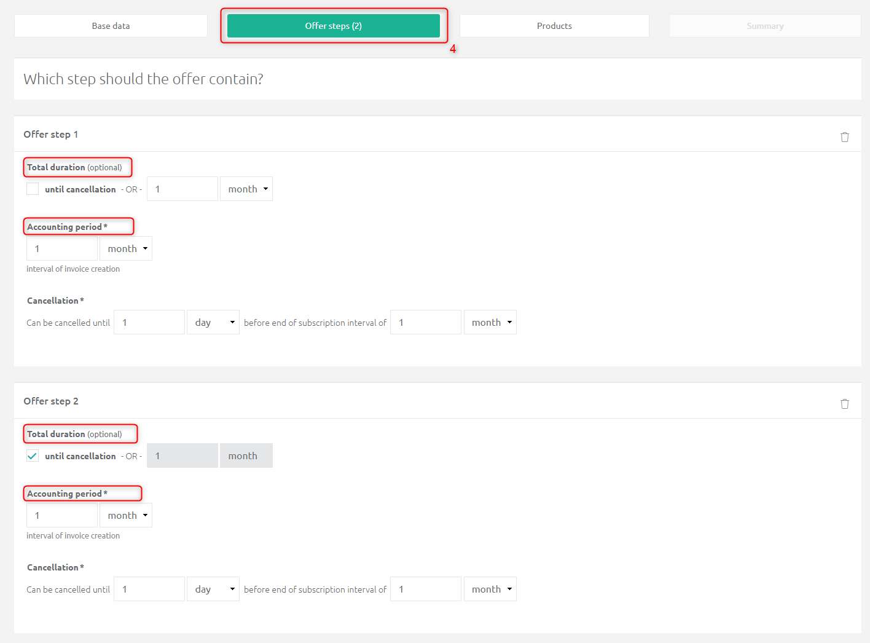Edit total duration value in Offer step 1

pyautogui.click(x=182, y=189)
